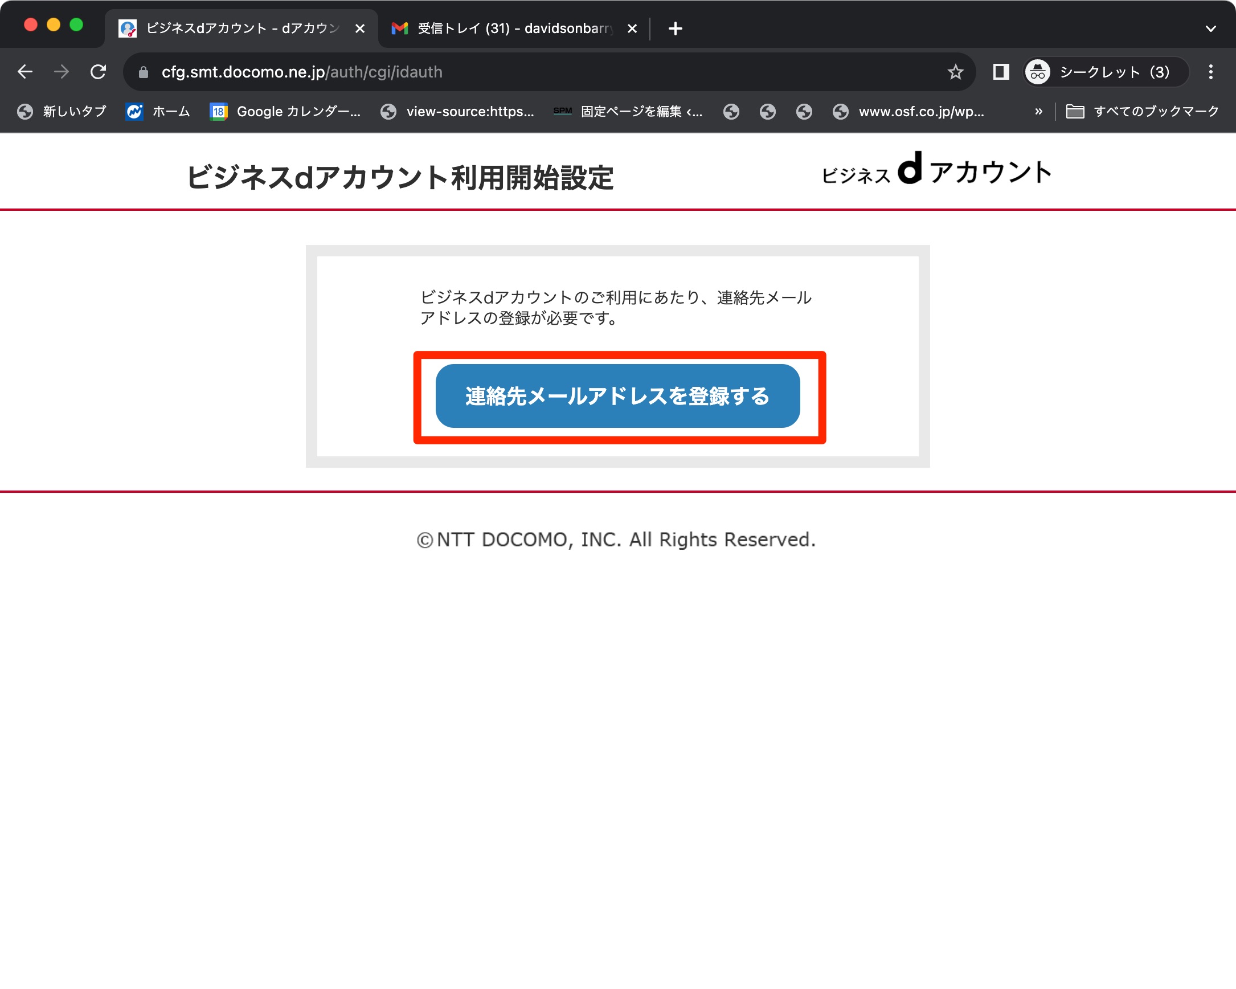
Task: Click the second unnamed globe bookmark icon
Action: point(768,111)
